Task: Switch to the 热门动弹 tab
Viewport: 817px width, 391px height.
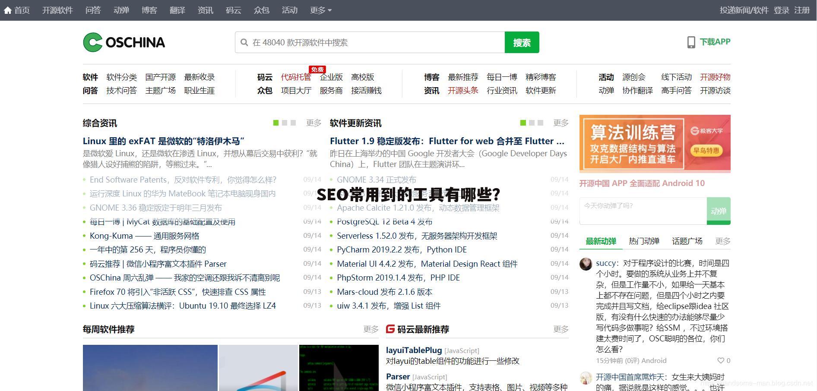Action: click(644, 241)
